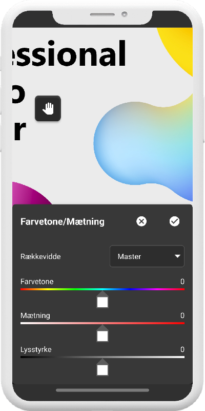This screenshot has height=411, width=205.
Task: Click the Lysstyrke value field showing 0
Action: point(182,350)
